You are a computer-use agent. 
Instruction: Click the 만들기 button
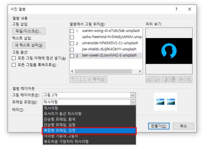pyautogui.click(x=159, y=126)
